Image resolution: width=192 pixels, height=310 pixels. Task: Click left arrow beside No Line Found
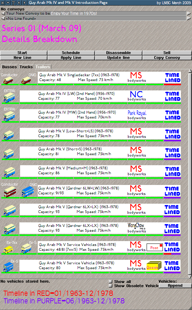point(3,19)
